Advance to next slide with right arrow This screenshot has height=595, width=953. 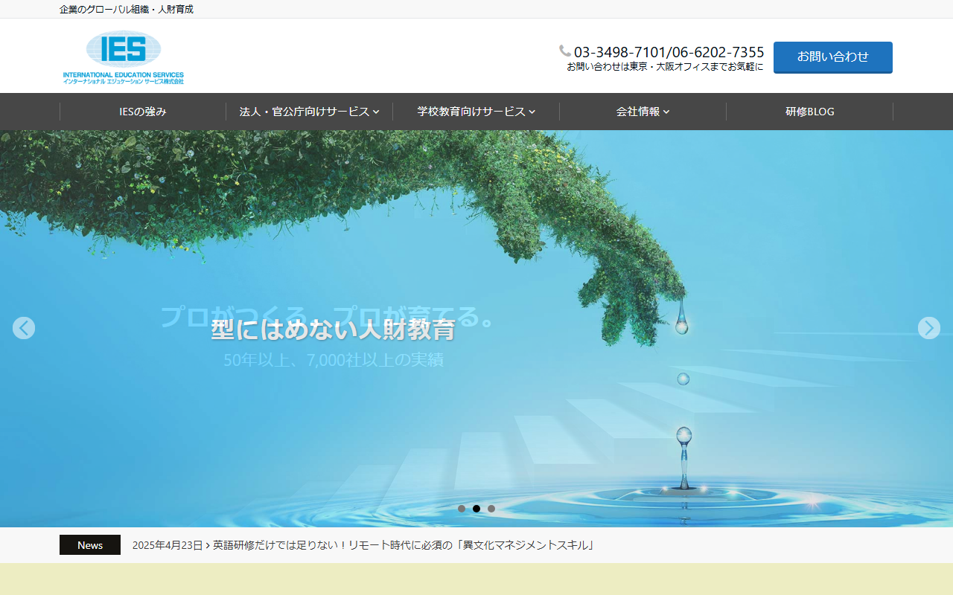pyautogui.click(x=928, y=328)
